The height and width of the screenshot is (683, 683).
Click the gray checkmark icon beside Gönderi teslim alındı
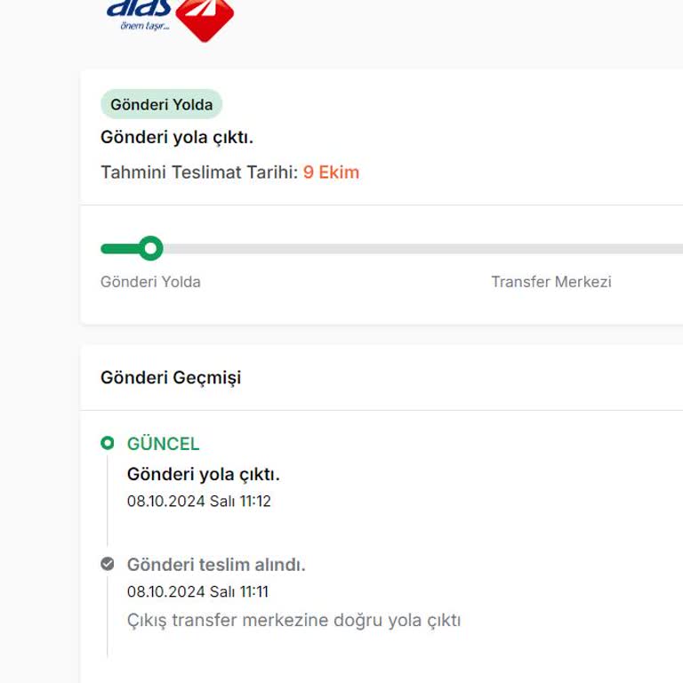(x=107, y=564)
